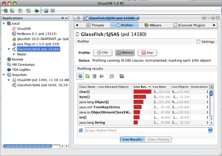Viewport: 222px width, 156px height.
Task: Enable the Settings checkbox
Action: pos(198,42)
